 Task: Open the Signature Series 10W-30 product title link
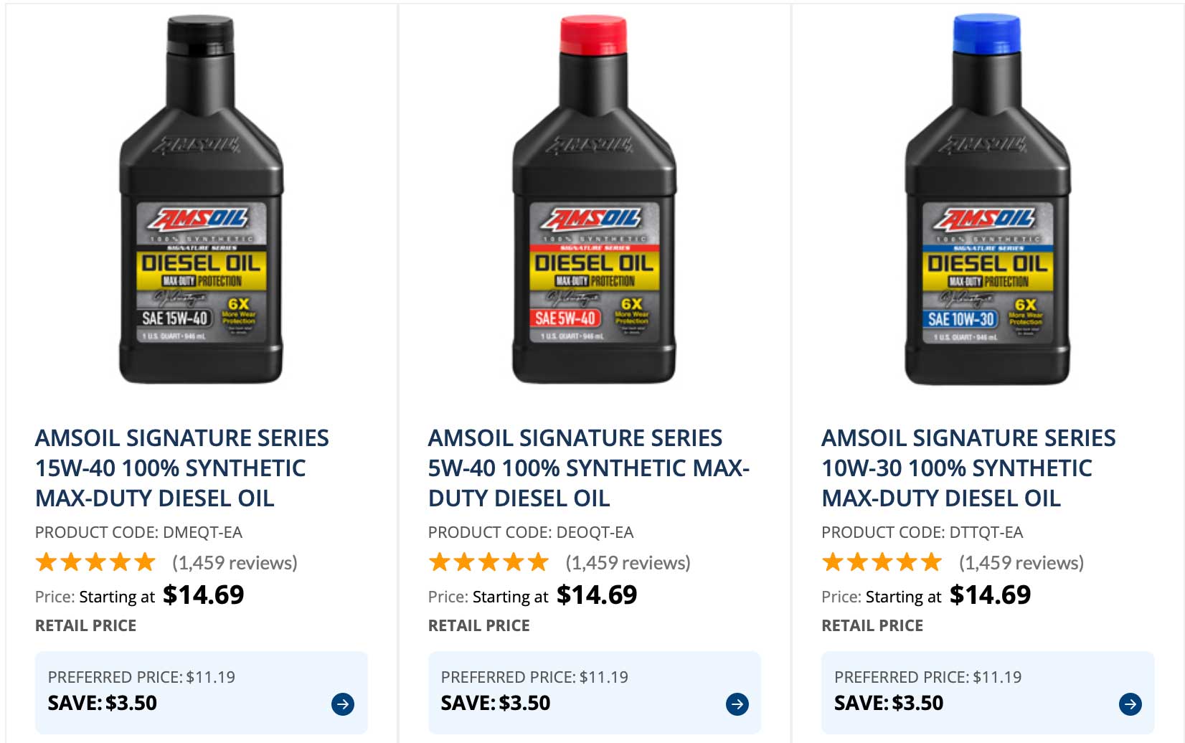968,468
